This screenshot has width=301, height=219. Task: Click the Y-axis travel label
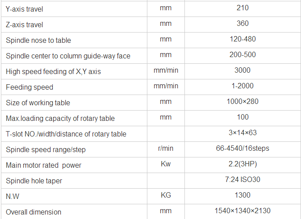tap(25, 9)
